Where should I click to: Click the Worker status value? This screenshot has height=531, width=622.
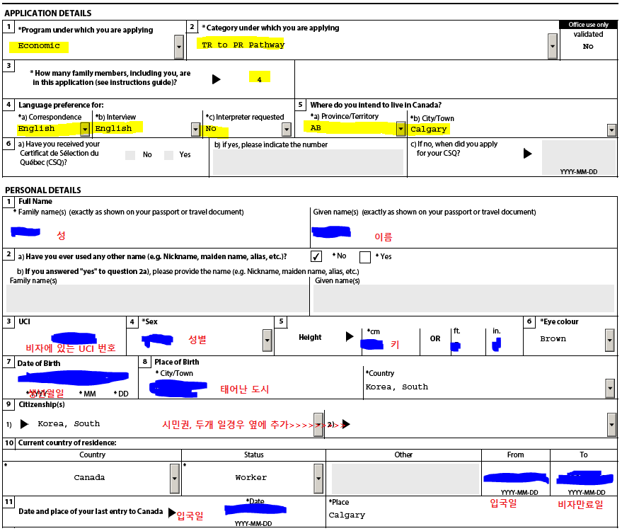pyautogui.click(x=250, y=478)
